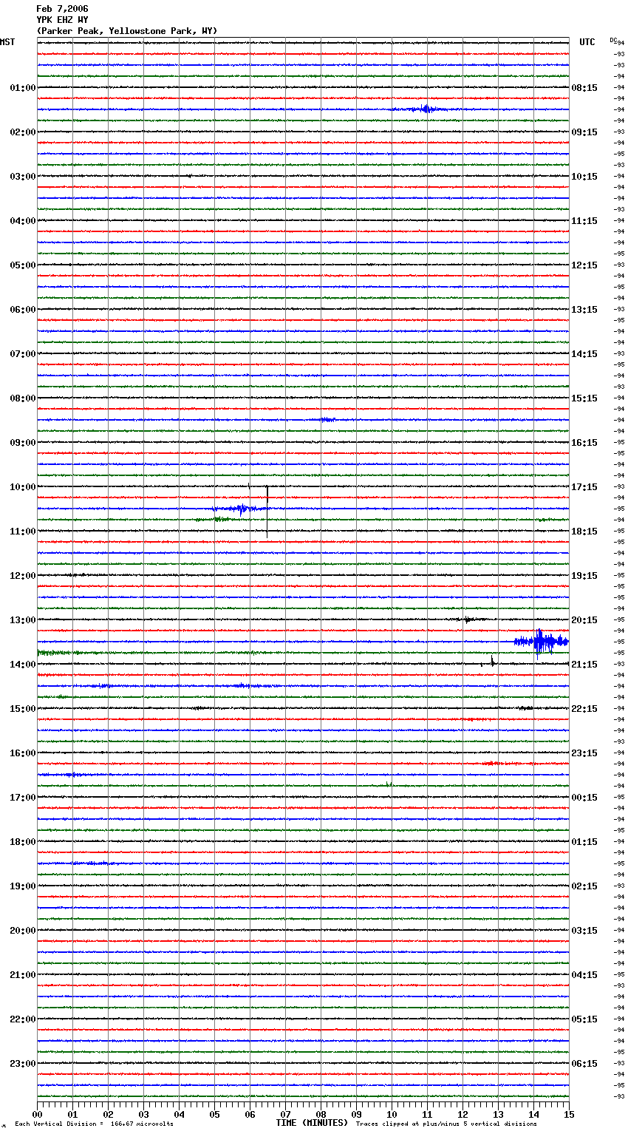Click the "14:15" UTC row label
The height and width of the screenshot is (1134, 628).
pos(584,354)
